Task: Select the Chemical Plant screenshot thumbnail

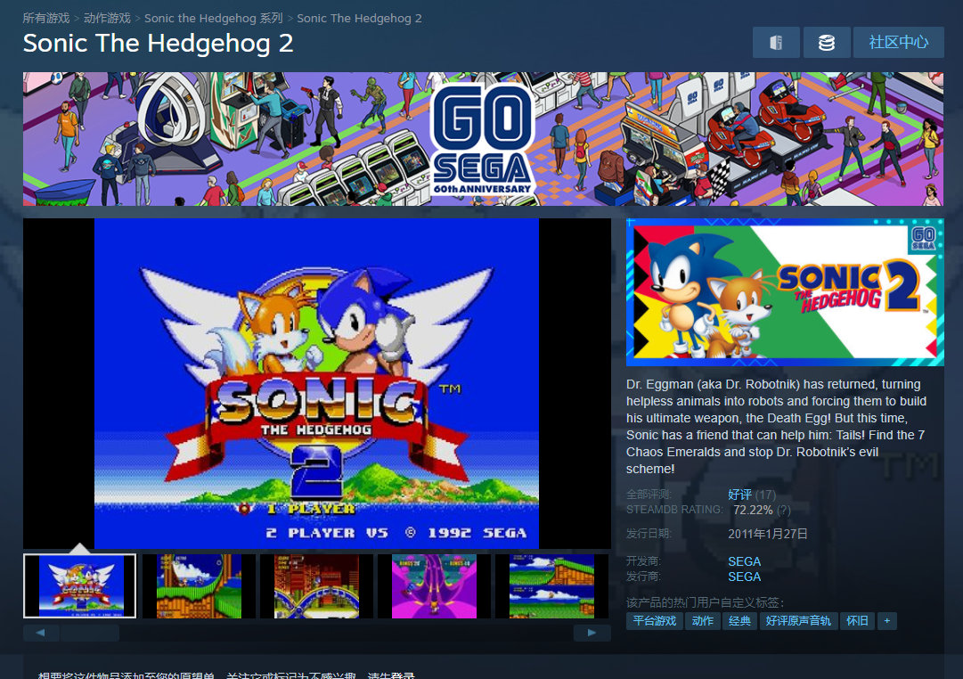Action: [316, 585]
